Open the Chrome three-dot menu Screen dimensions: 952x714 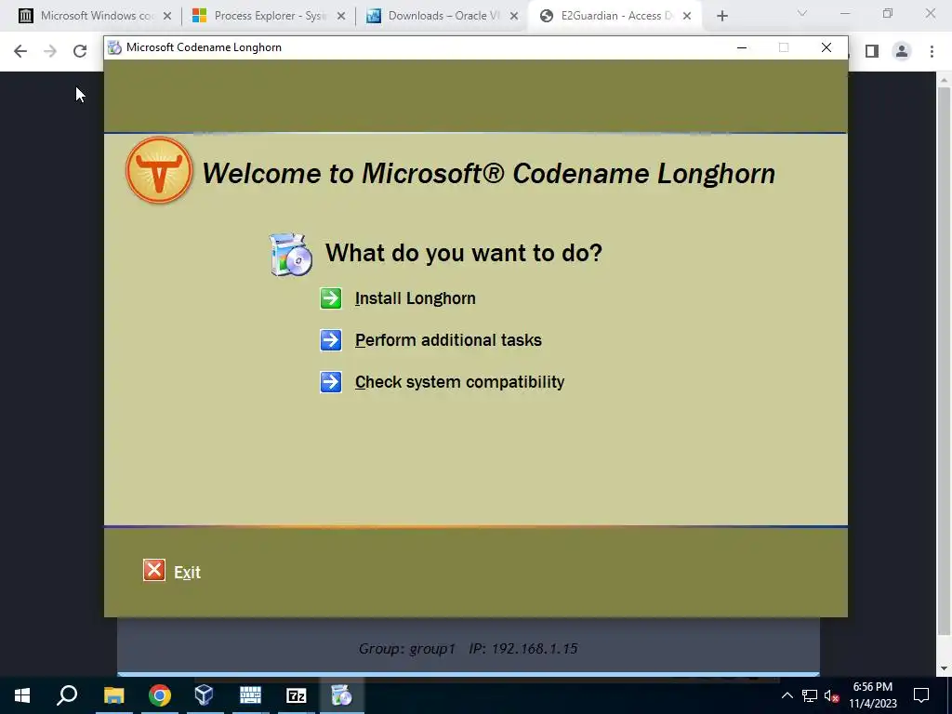point(932,51)
